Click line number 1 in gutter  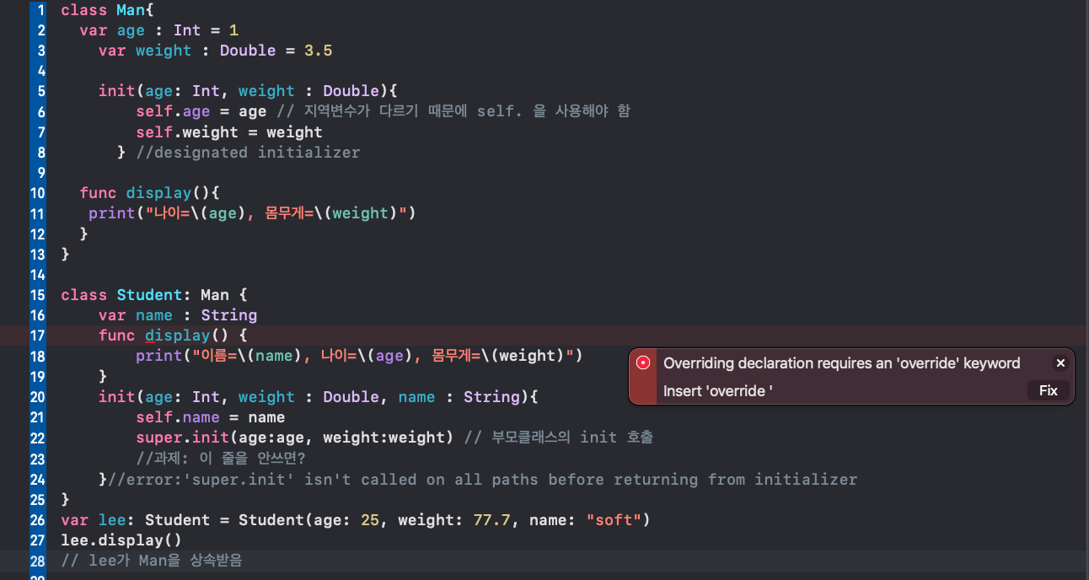pos(40,9)
